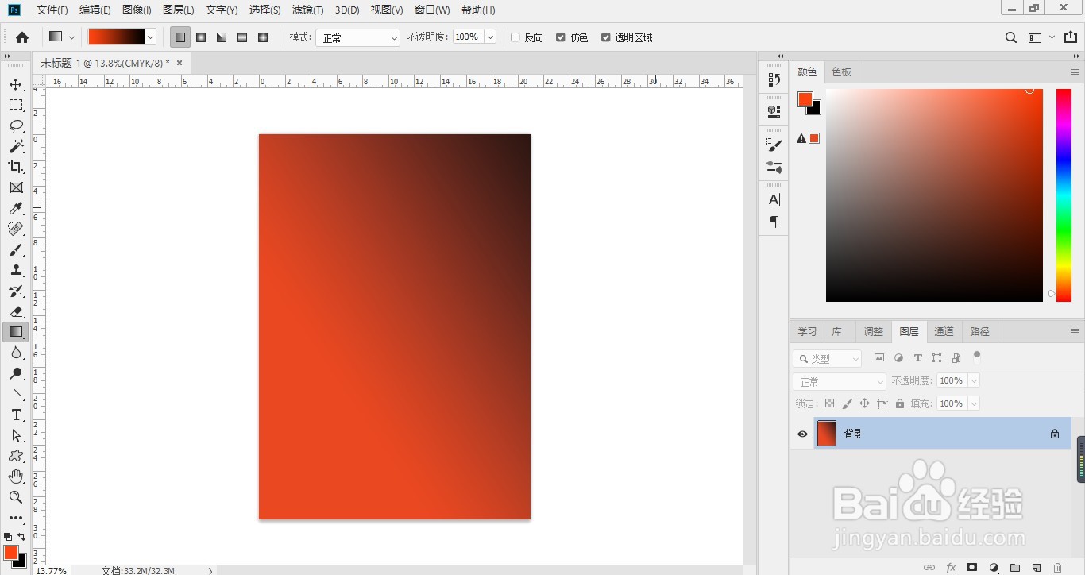Viewport: 1085px width, 575px height.
Task: Switch to the 色板 swatches tab
Action: [x=841, y=71]
